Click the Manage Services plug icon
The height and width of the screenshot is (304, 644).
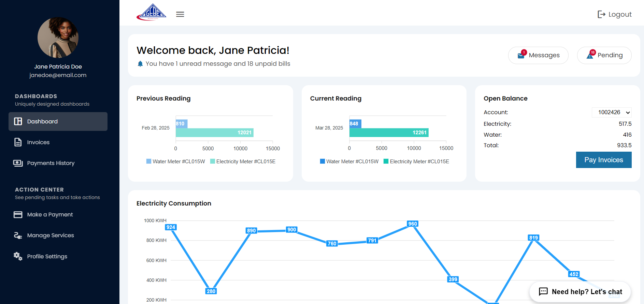click(18, 235)
